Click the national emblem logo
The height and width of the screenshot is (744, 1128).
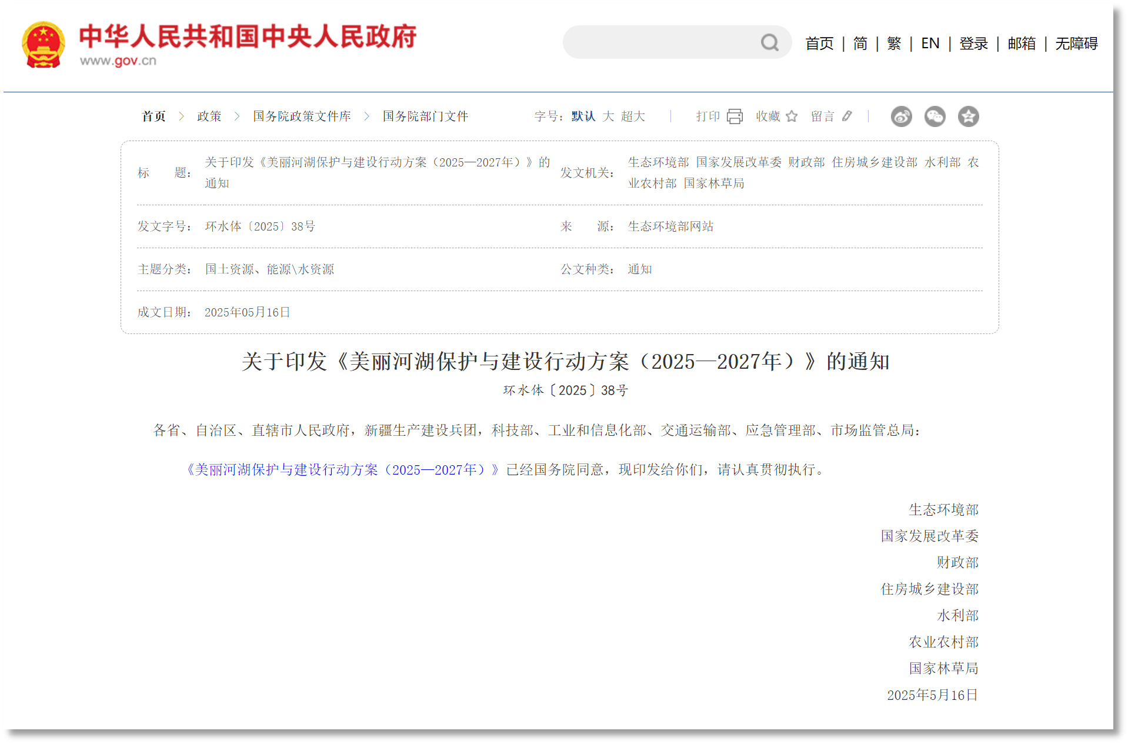(43, 45)
